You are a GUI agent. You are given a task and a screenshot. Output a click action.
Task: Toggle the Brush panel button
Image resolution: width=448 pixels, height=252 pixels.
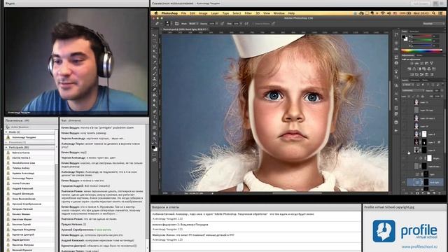pos(176,24)
